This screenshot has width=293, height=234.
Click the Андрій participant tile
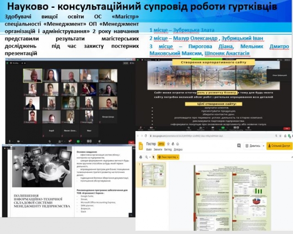click(x=52, y=131)
